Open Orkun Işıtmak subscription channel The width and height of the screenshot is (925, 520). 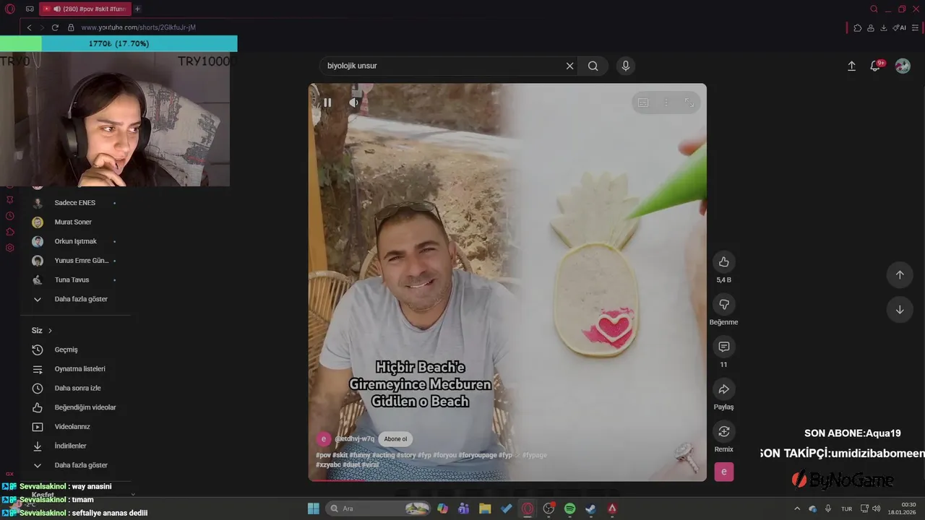pos(75,241)
